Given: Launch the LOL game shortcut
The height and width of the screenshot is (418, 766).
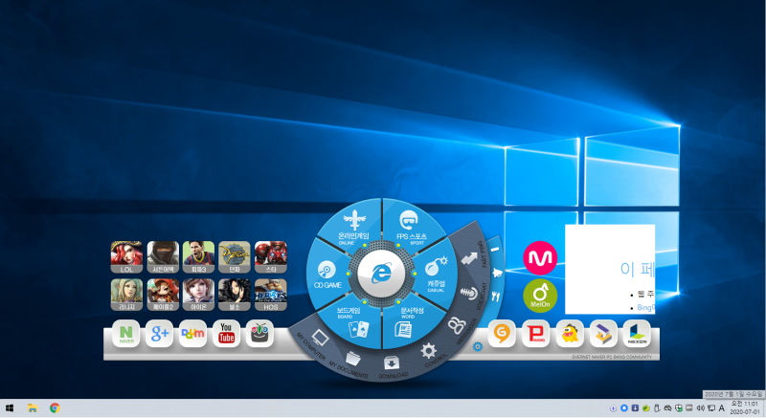Looking at the screenshot, I should [126, 257].
